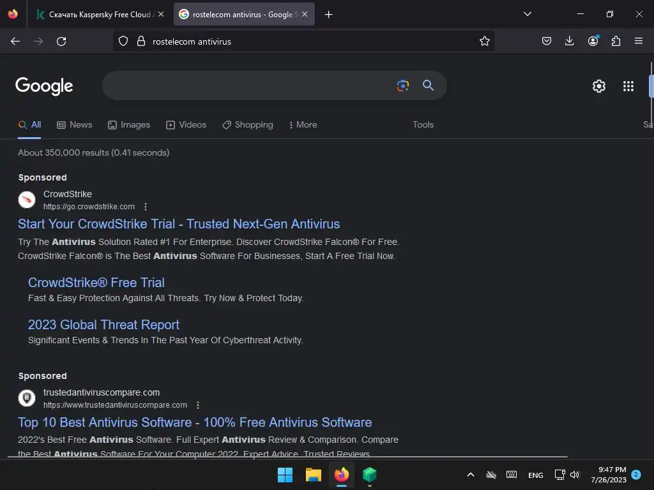Expand the list all tabs chevron
Screen dimensions: 654x490
[x=527, y=14]
